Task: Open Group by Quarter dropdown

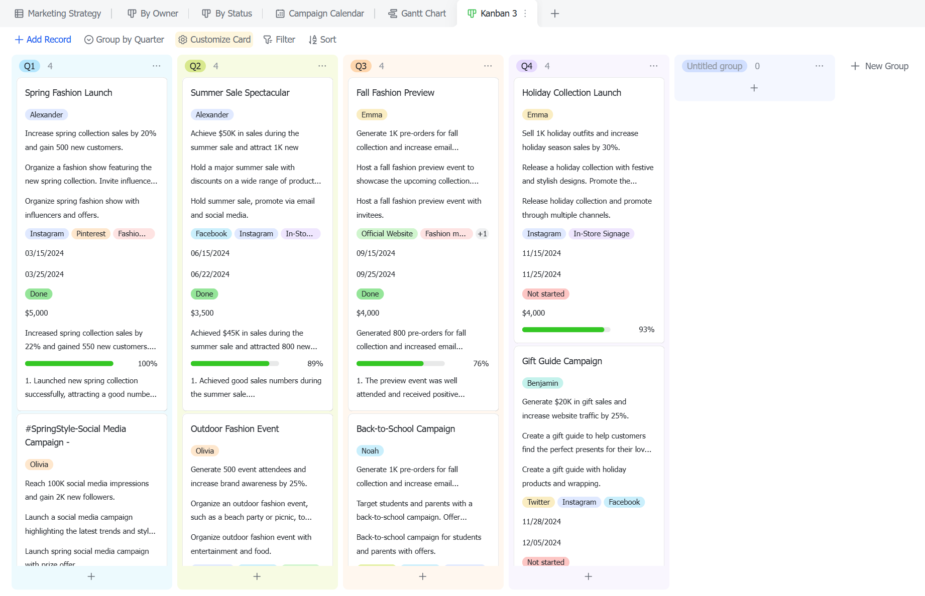Action: pos(124,40)
